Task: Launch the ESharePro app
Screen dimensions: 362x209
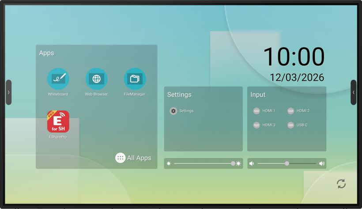Action: click(58, 122)
